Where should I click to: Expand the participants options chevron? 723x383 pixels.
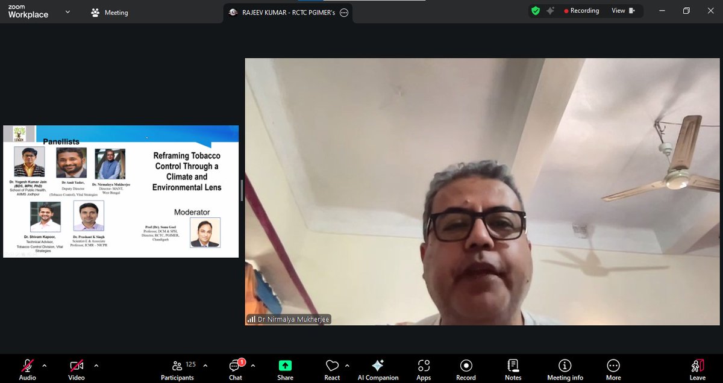(205, 365)
